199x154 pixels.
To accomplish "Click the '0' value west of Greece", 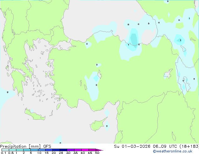I will click(x=8, y=92).
